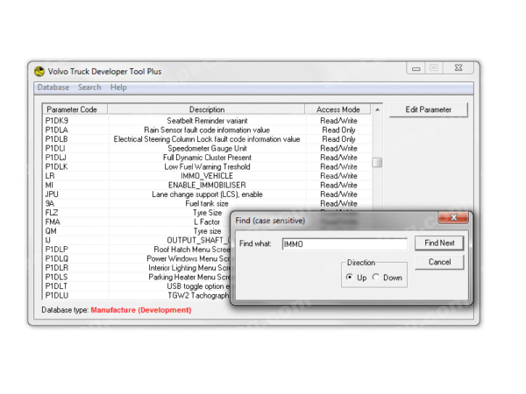Select the P1DLJ parameter code
Viewport: 526px width, 394px height.
tap(56, 158)
